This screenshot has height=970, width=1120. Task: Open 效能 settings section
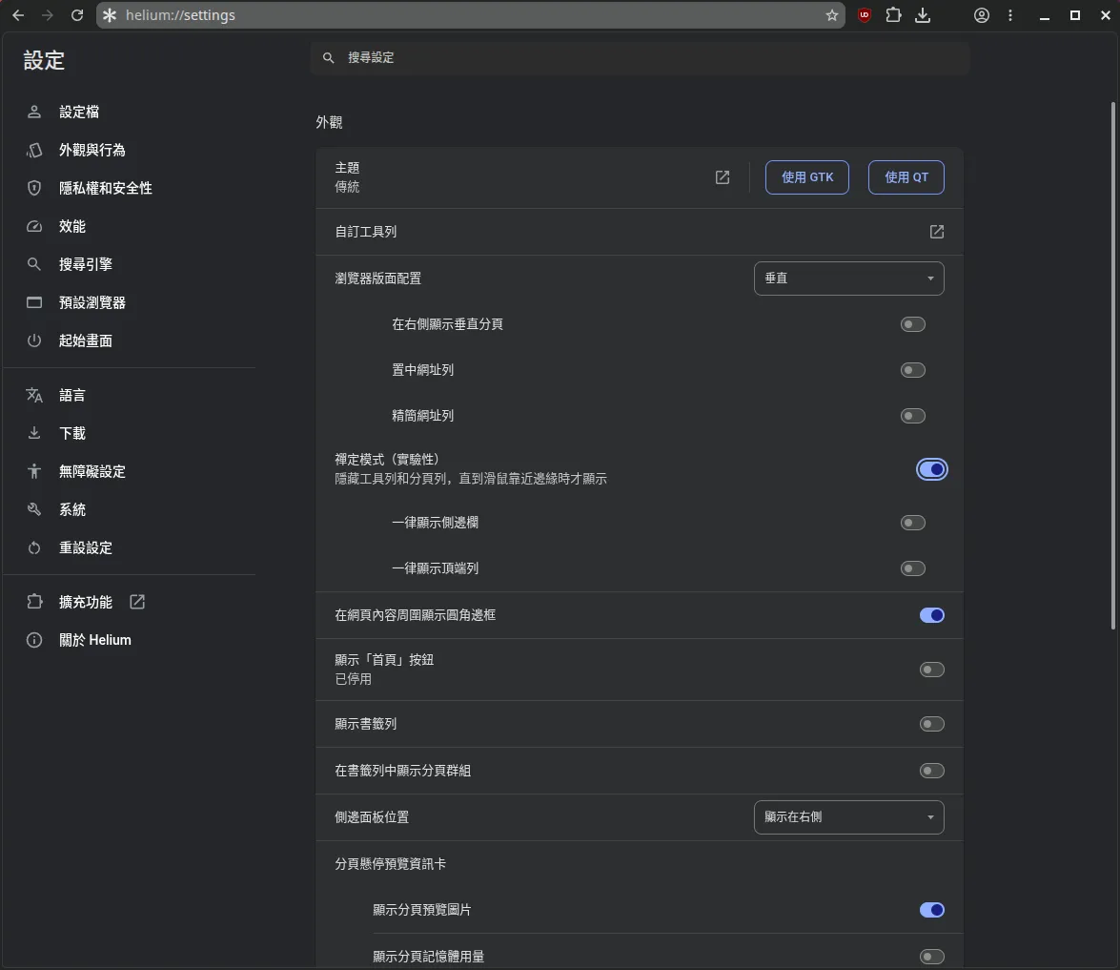click(71, 226)
